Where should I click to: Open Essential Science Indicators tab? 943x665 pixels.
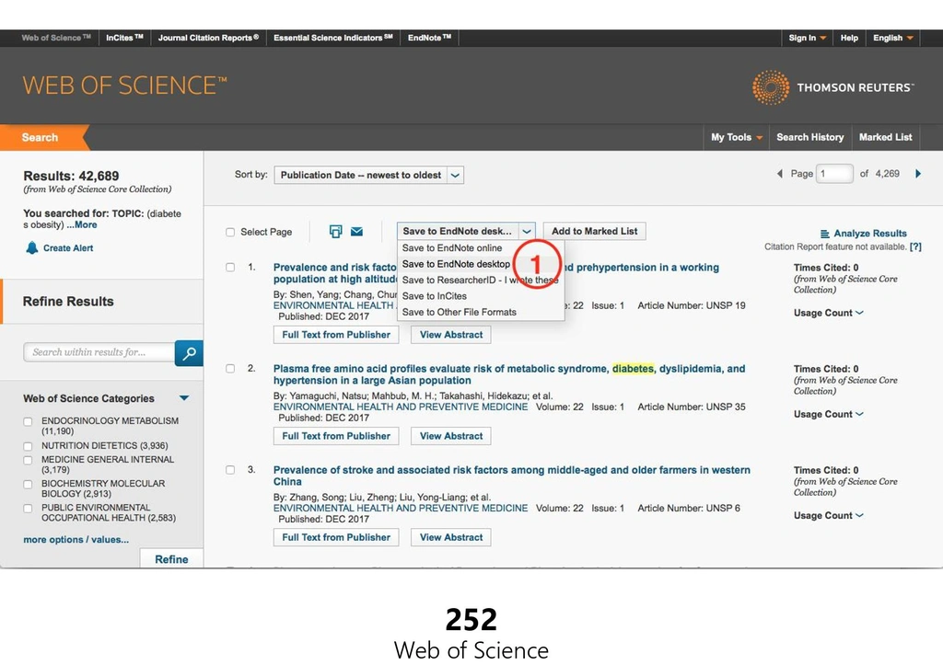click(333, 38)
